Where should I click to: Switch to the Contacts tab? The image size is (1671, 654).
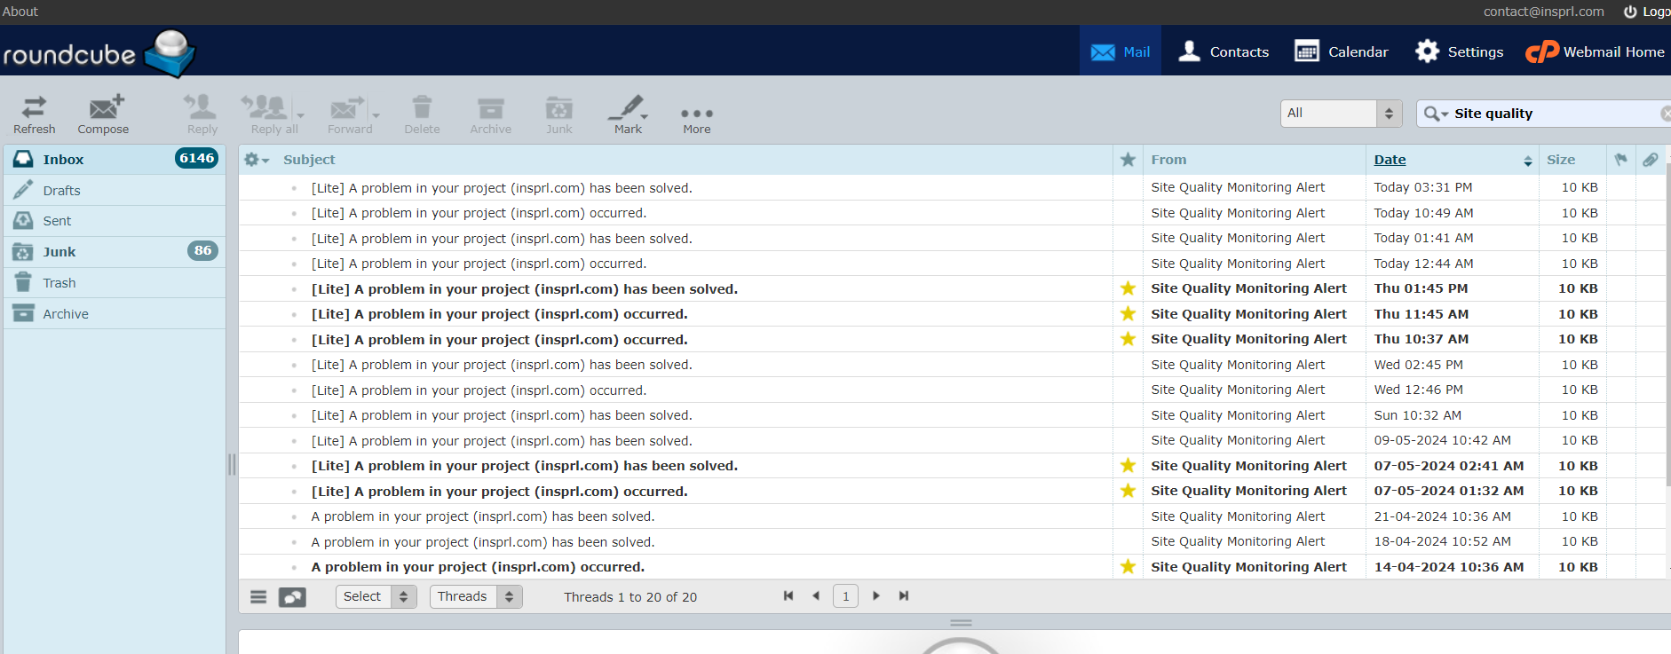(1223, 51)
